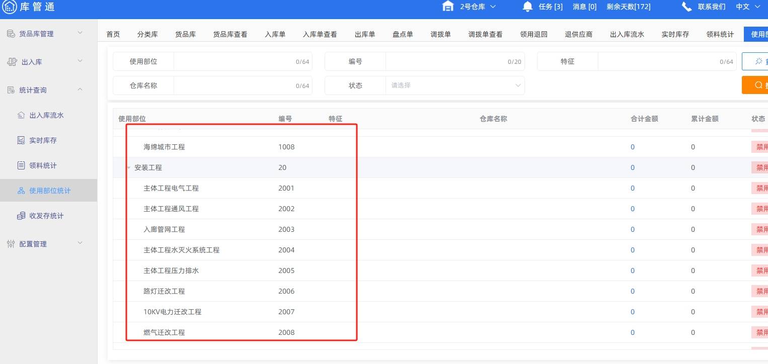
Task: Click the phone icon beside 联系我们
Action: pos(686,7)
